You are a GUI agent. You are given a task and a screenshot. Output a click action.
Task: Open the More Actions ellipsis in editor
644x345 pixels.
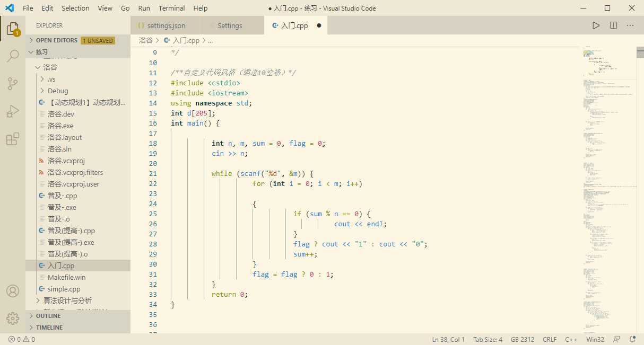pos(630,25)
